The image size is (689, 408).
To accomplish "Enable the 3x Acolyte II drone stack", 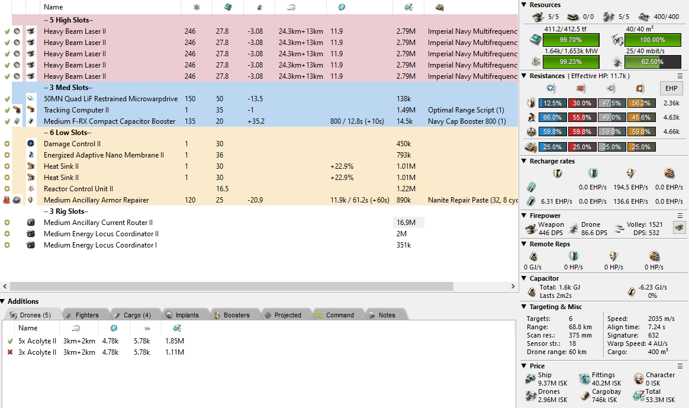I will (x=10, y=352).
